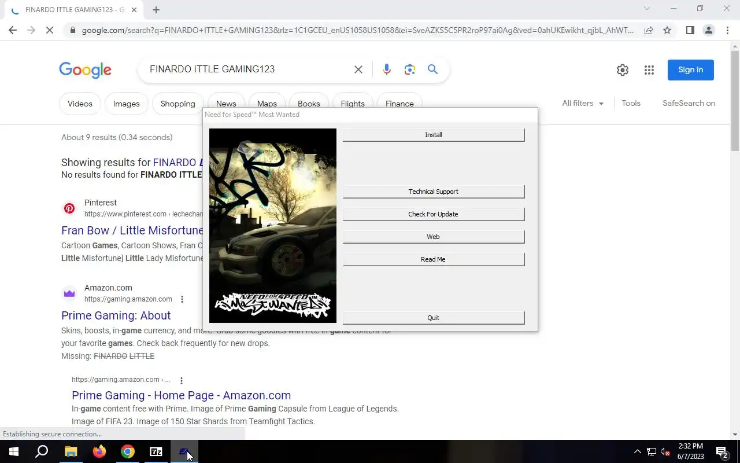
Task: Quit the Need for Speed launcher
Action: pos(434,318)
